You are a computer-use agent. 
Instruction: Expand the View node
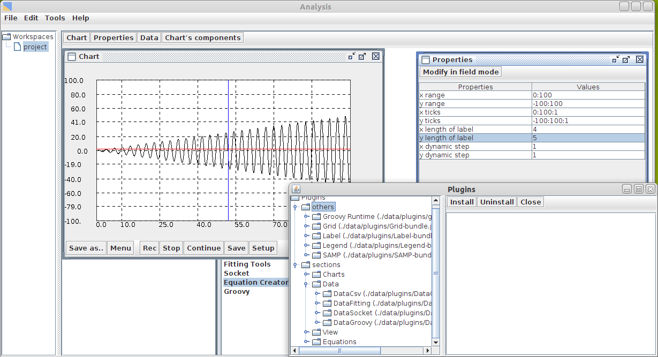click(306, 332)
